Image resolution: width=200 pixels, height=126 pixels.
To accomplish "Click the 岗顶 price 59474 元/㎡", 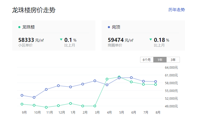I will [x=121, y=40].
